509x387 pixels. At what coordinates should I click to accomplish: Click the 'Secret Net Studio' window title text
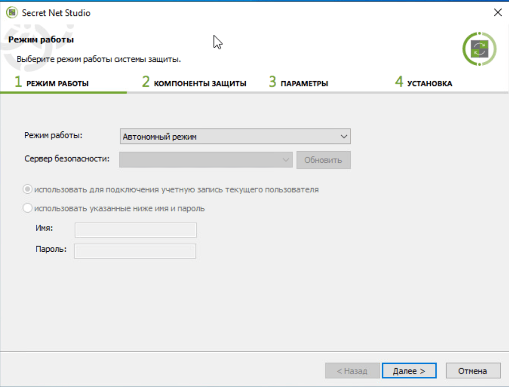click(56, 13)
